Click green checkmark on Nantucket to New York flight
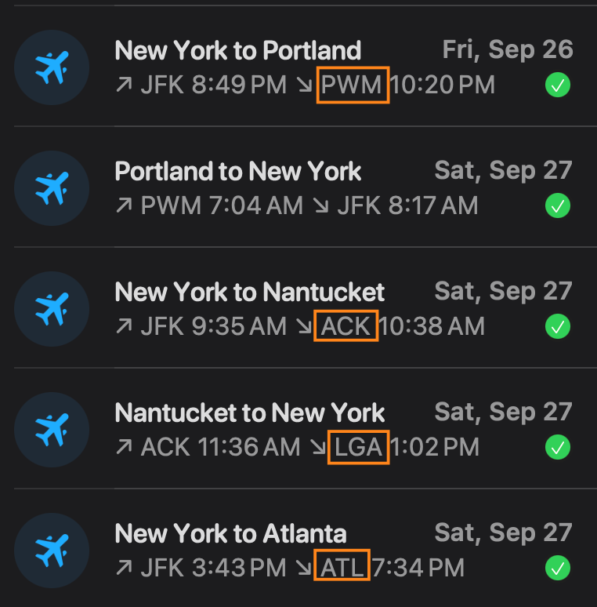Image resolution: width=597 pixels, height=607 pixels. click(557, 447)
